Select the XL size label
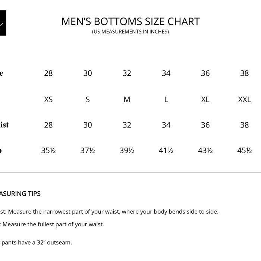Screen dimensions: 261x261 tap(205, 100)
